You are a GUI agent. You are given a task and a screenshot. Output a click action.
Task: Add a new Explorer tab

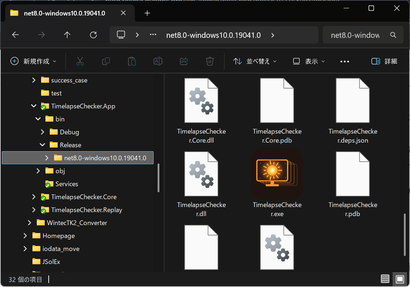pos(147,13)
